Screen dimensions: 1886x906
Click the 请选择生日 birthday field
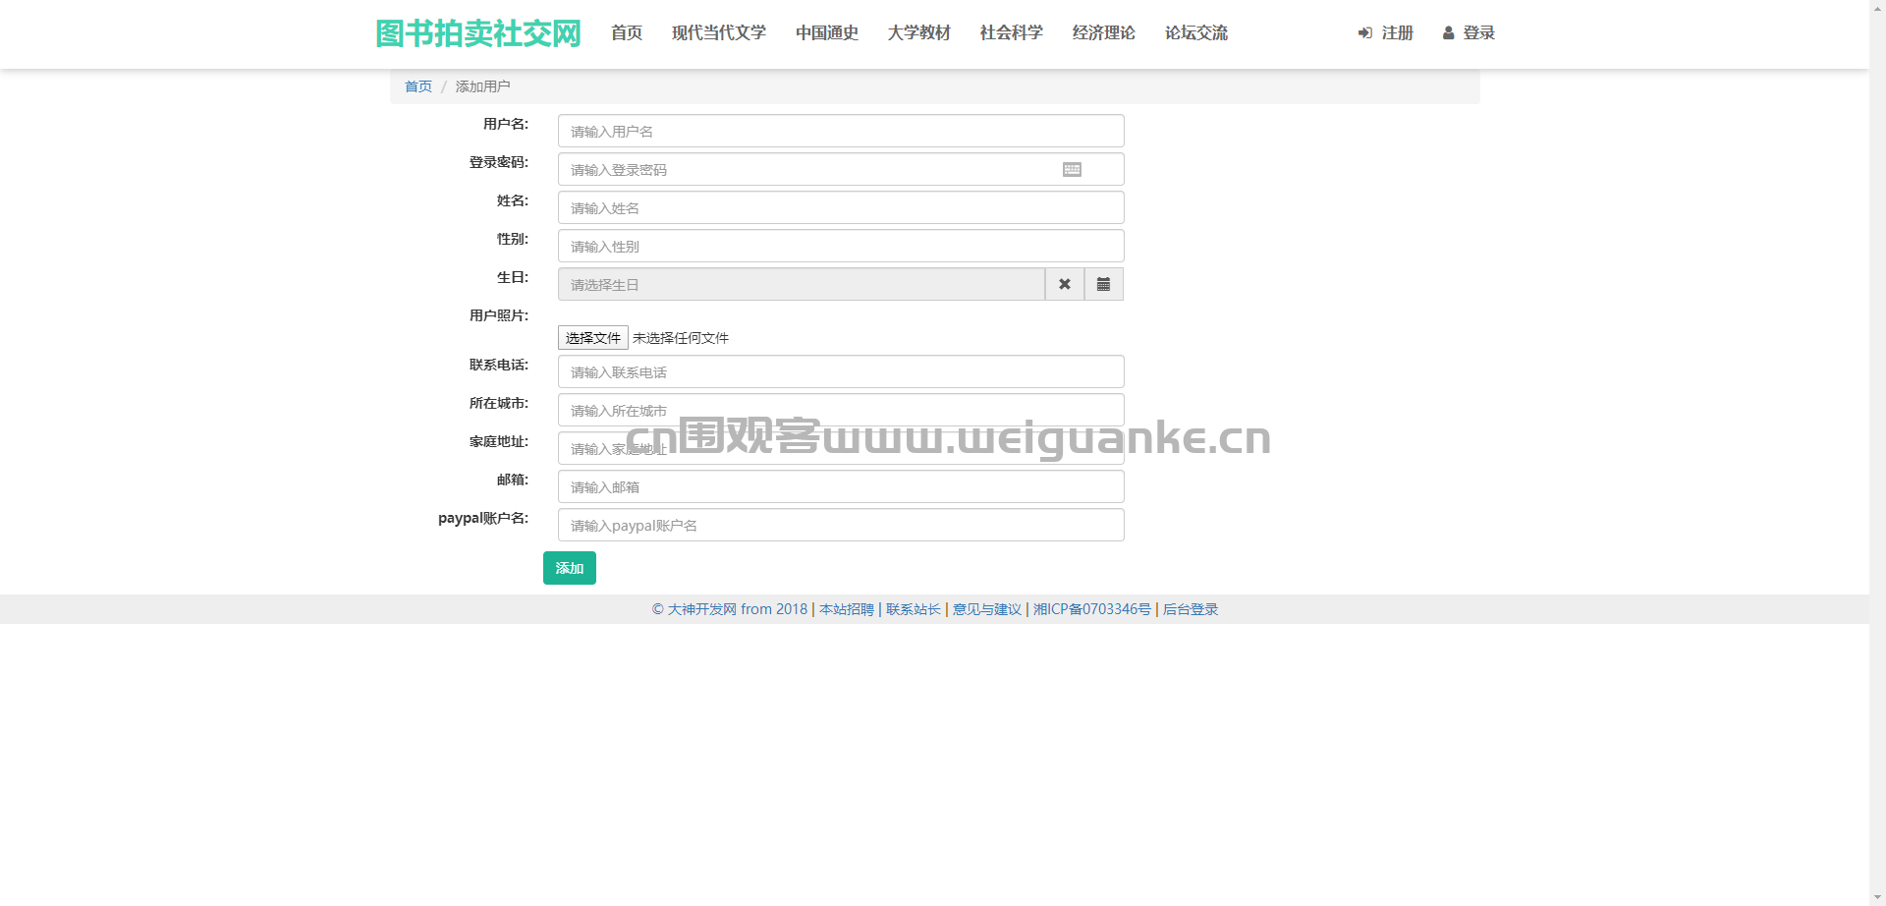(x=802, y=284)
